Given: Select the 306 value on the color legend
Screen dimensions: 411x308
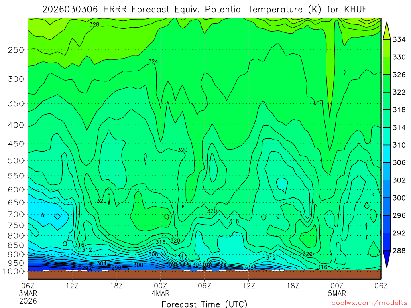Looking at the screenshot, I should click(x=399, y=163).
